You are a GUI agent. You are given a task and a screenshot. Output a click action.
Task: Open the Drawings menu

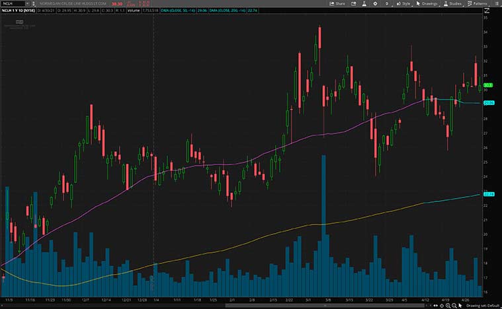coord(427,3)
